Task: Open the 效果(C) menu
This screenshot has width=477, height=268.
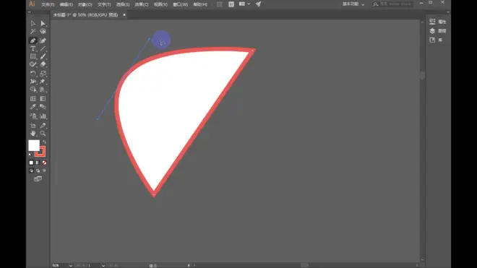Action: point(142,4)
